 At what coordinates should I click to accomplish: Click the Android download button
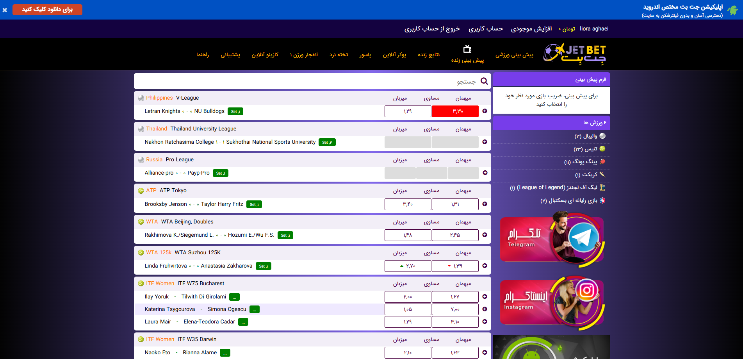47,10
